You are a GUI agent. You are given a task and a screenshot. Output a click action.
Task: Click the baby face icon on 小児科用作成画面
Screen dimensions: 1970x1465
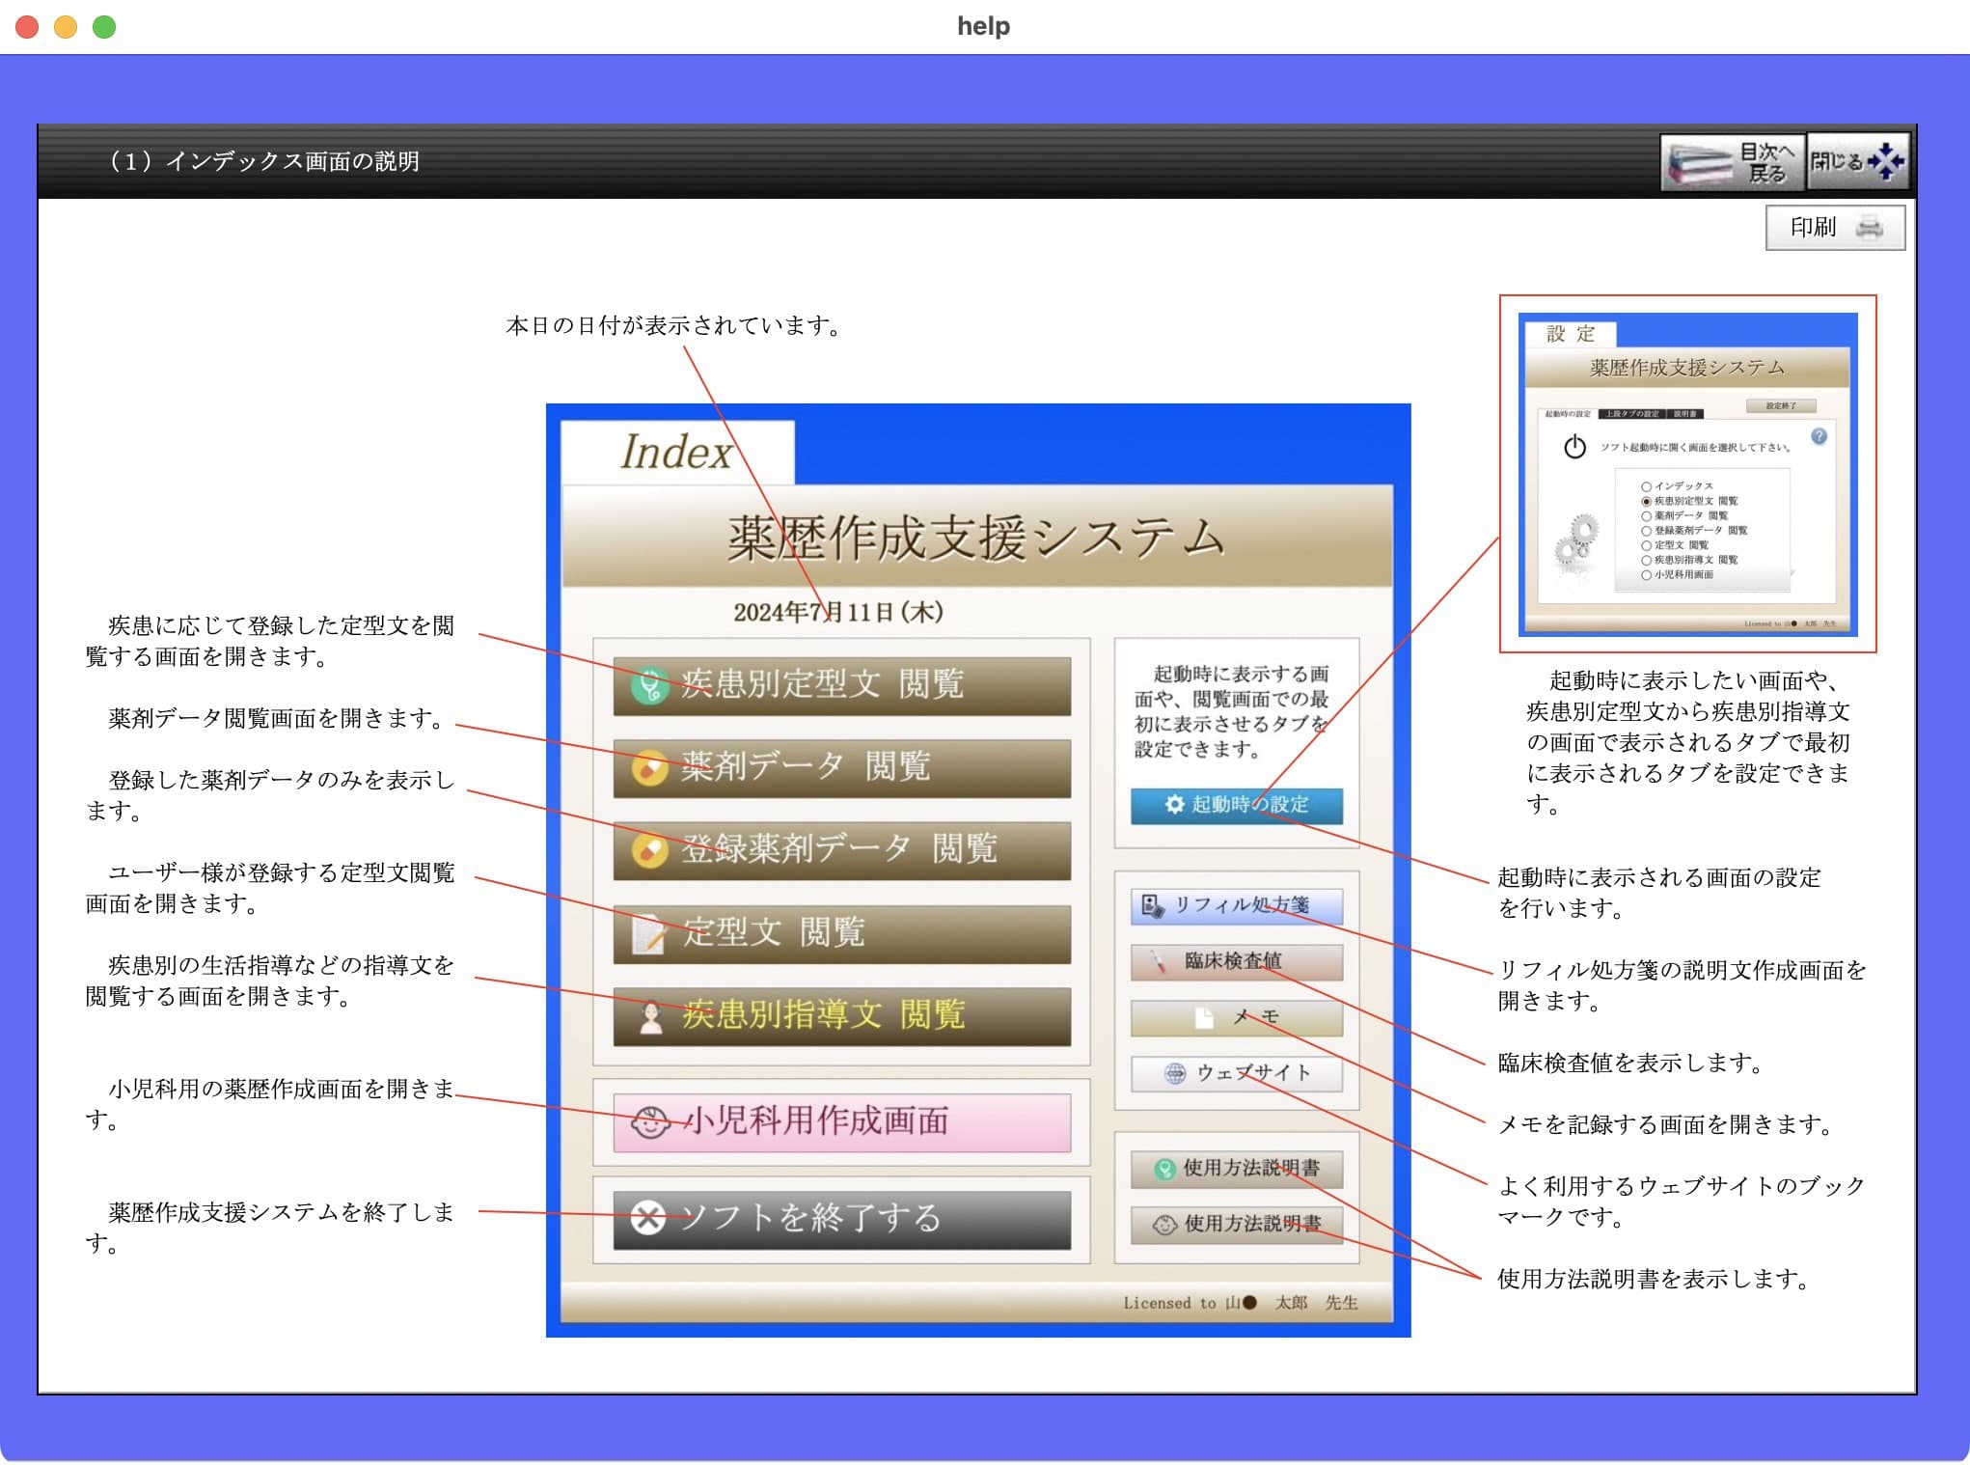coord(650,1121)
